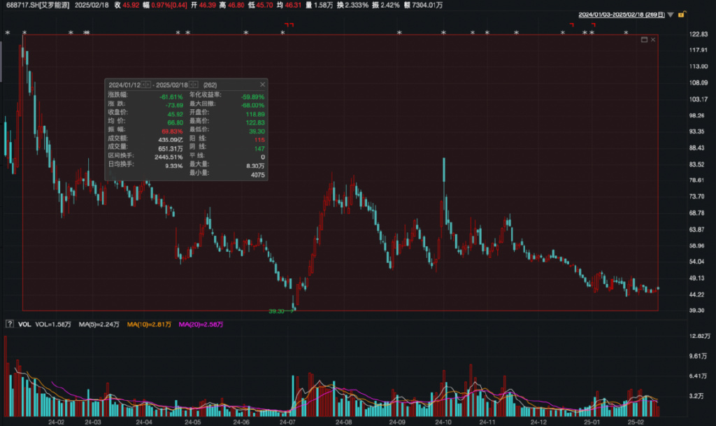Image resolution: width=716 pixels, height=426 pixels.
Task: Click the VOL indicator name label
Action: coord(24,324)
